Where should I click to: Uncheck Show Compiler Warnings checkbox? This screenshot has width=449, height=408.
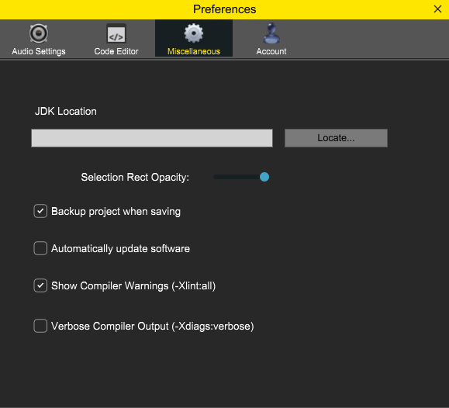pyautogui.click(x=40, y=285)
